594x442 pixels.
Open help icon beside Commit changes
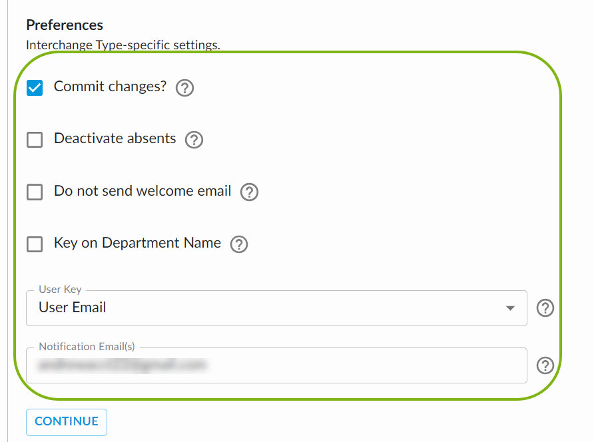184,88
